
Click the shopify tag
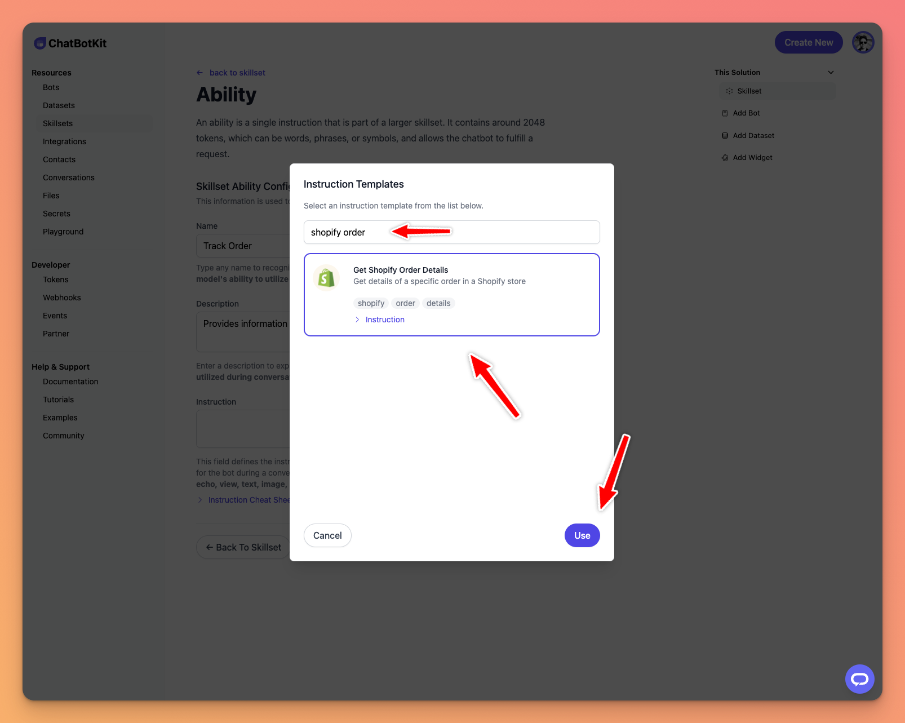click(x=371, y=303)
